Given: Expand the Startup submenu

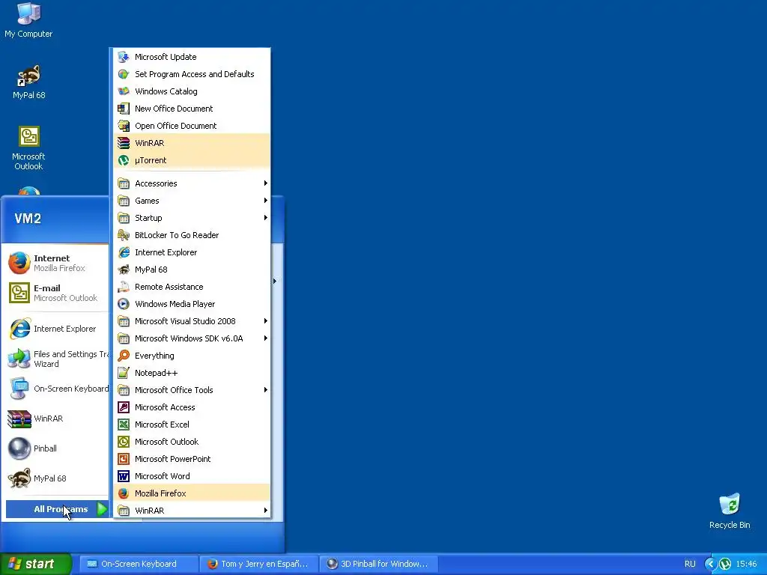Looking at the screenshot, I should (192, 218).
